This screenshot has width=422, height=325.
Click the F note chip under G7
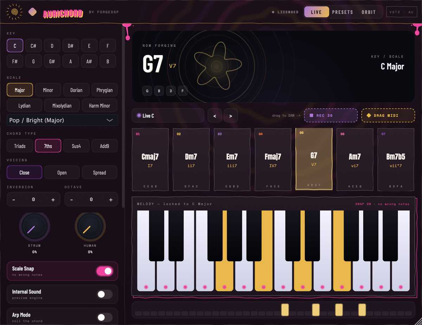pyautogui.click(x=183, y=91)
